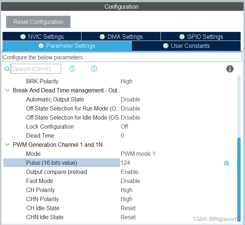245x225 pixels.
Task: Click the NVIC Settings green check icon
Action: pyautogui.click(x=23, y=37)
